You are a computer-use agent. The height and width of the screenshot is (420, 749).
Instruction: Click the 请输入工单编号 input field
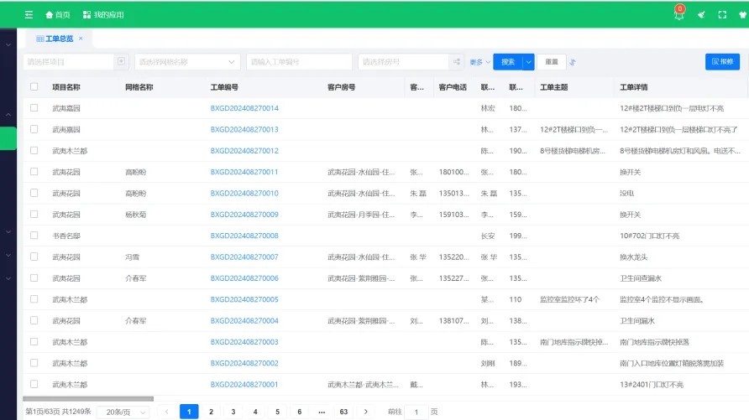[298, 61]
